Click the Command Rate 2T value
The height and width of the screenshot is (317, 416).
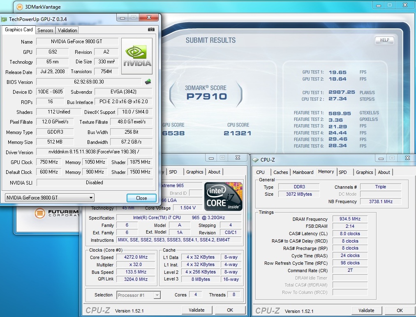(x=350, y=270)
